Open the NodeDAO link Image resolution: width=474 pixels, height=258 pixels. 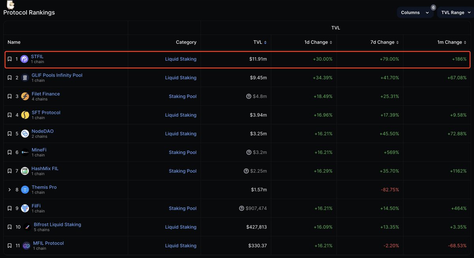pos(43,131)
